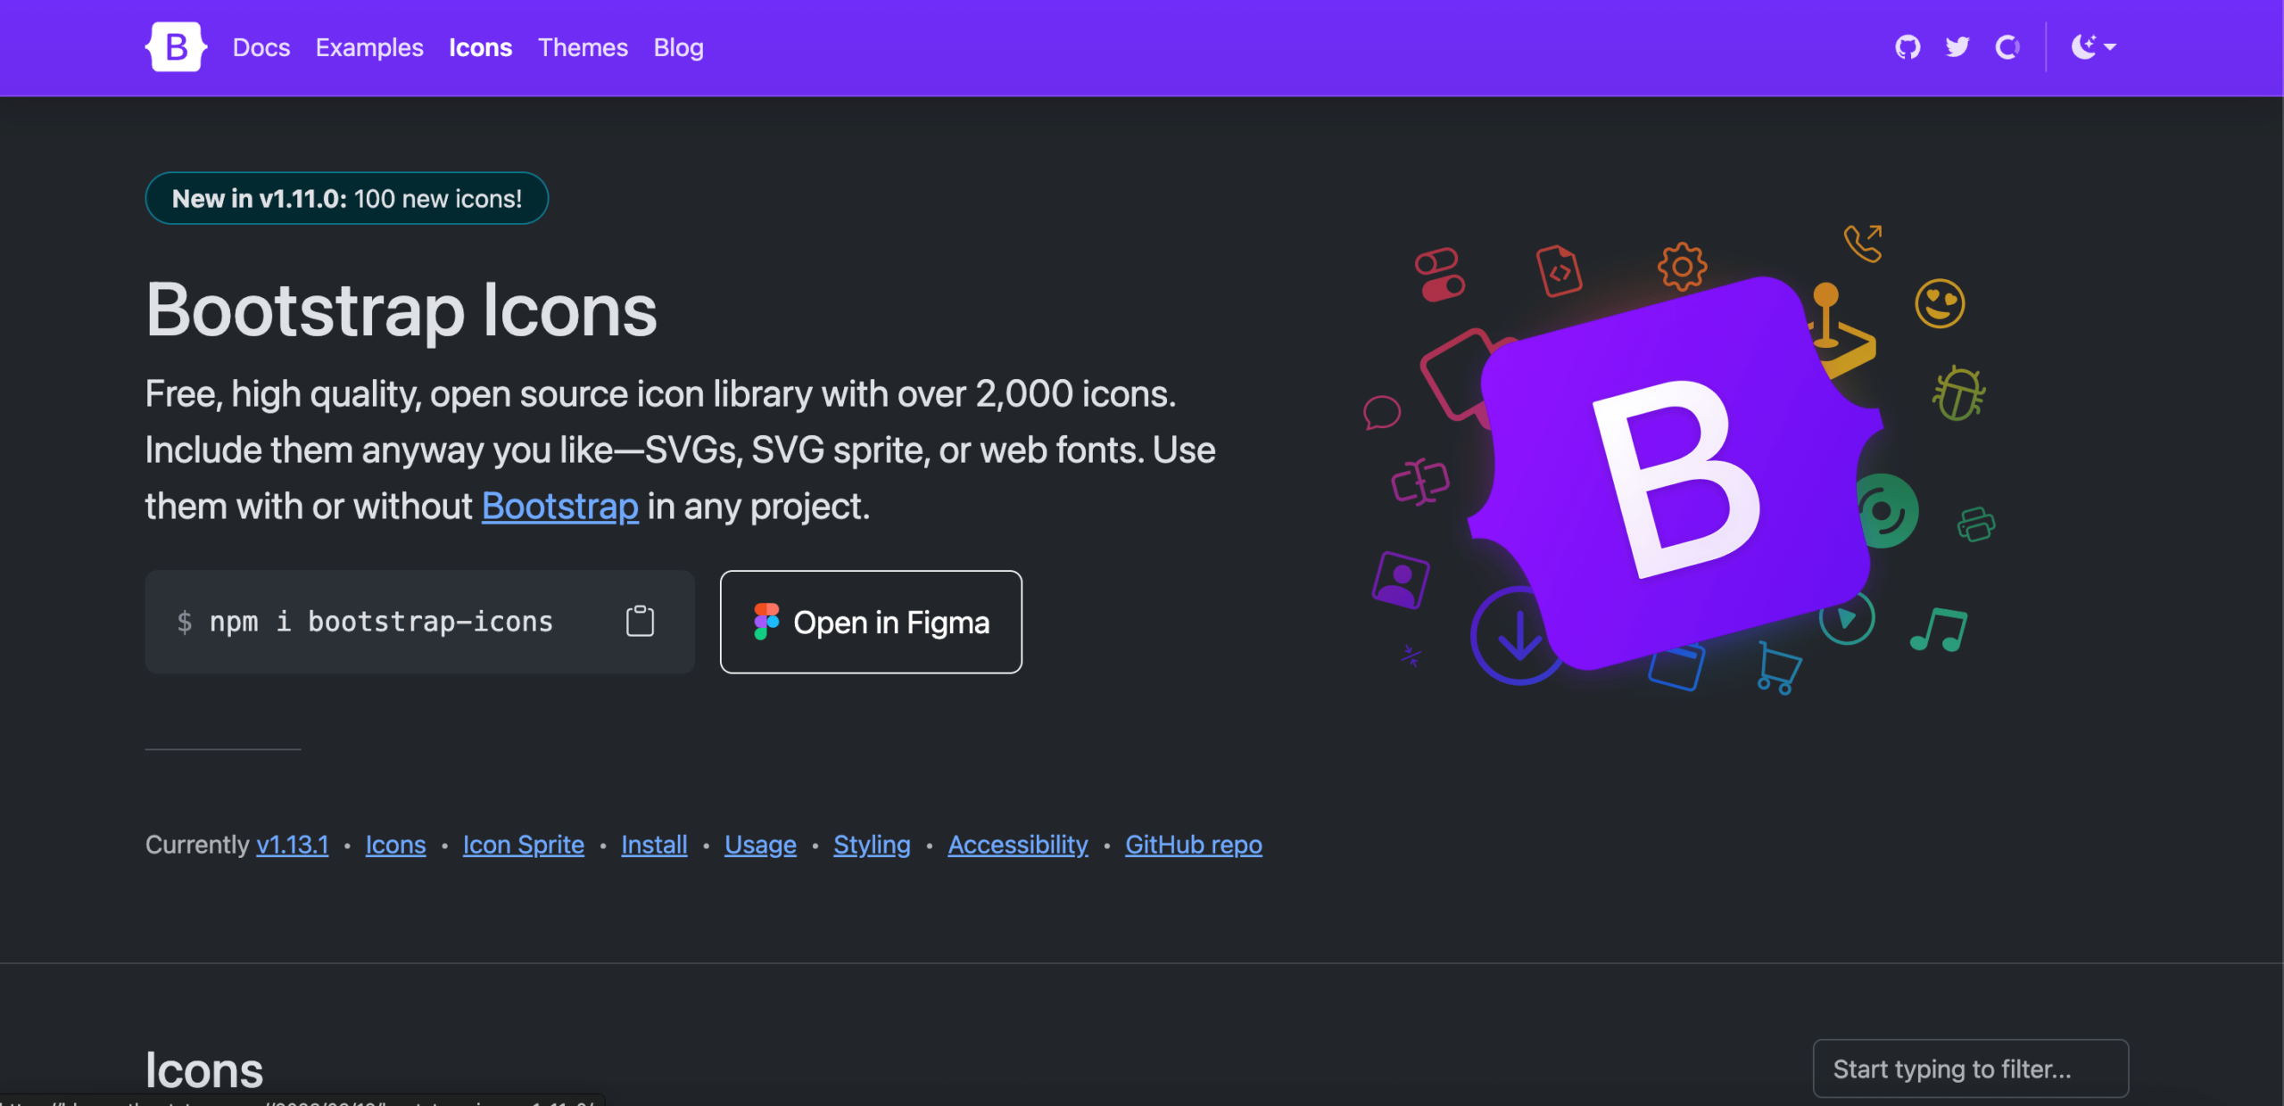The width and height of the screenshot is (2284, 1106).
Task: Follow the Bootstrap link in description
Action: point(560,507)
